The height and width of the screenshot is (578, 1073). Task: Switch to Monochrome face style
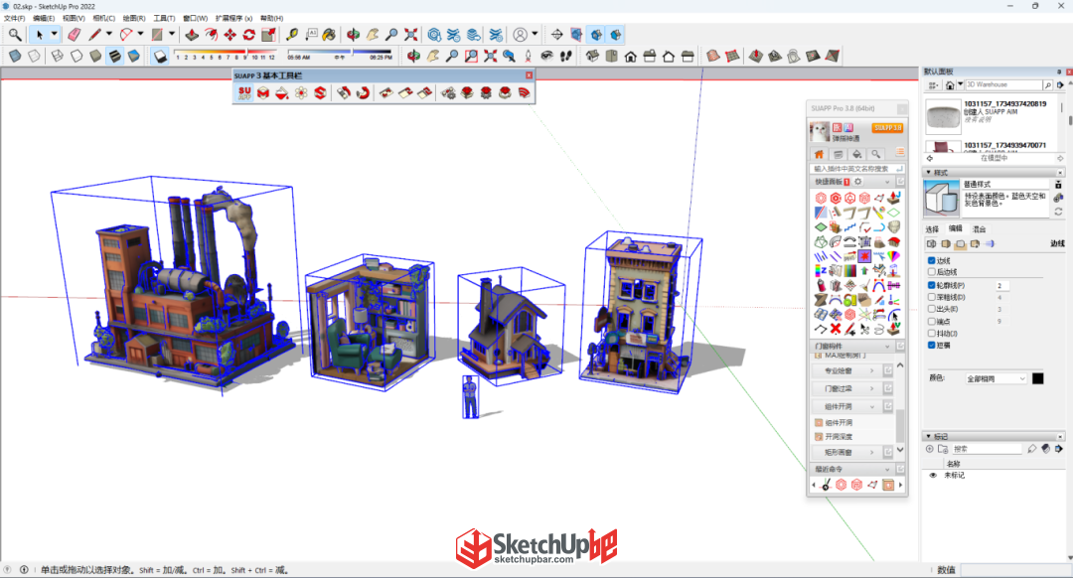[134, 56]
